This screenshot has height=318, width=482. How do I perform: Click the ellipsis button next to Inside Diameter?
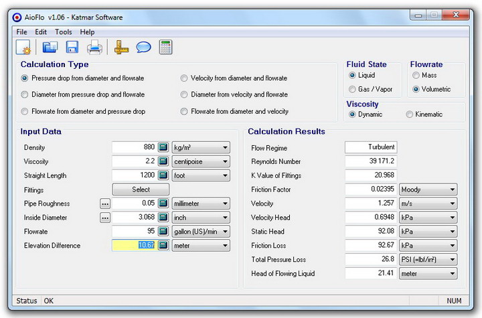(105, 218)
